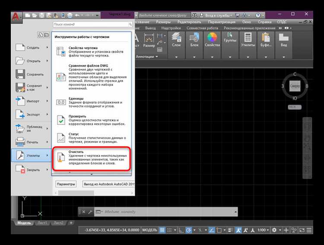Choose Сравнение файлов DWG tool
Screen dimensions: 324x245
tap(91, 75)
